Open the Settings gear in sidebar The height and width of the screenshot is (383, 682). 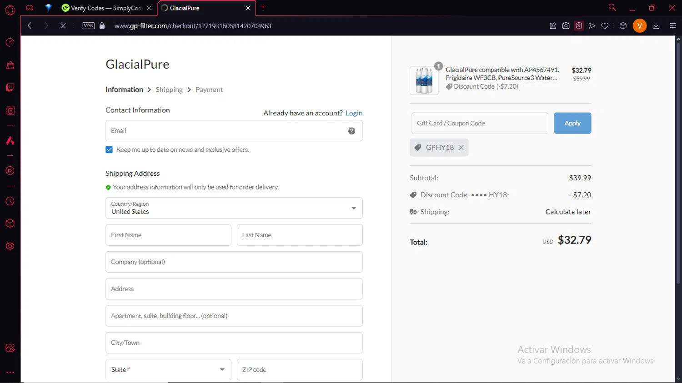[x=10, y=246]
